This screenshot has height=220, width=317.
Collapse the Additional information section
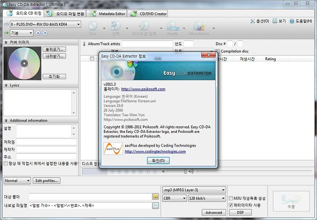click(6, 121)
